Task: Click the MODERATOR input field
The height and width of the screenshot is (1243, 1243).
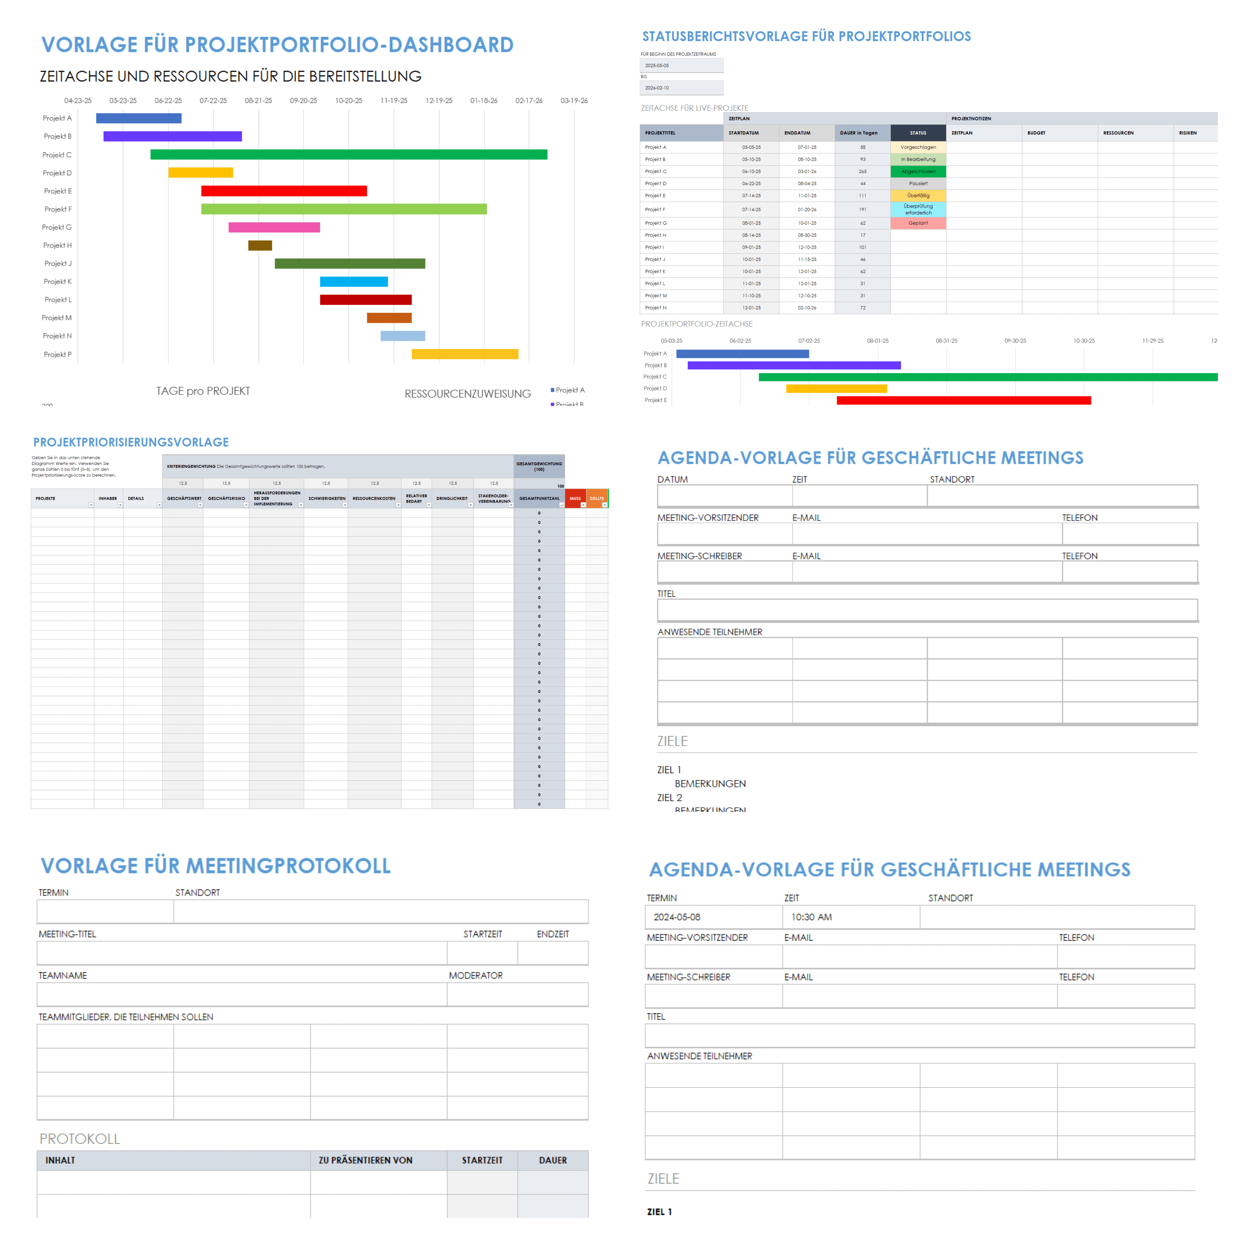Action: pyautogui.click(x=518, y=995)
